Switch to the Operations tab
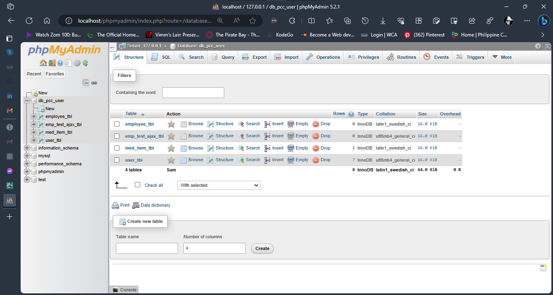Screen dimensions: 553x295 coord(323,57)
